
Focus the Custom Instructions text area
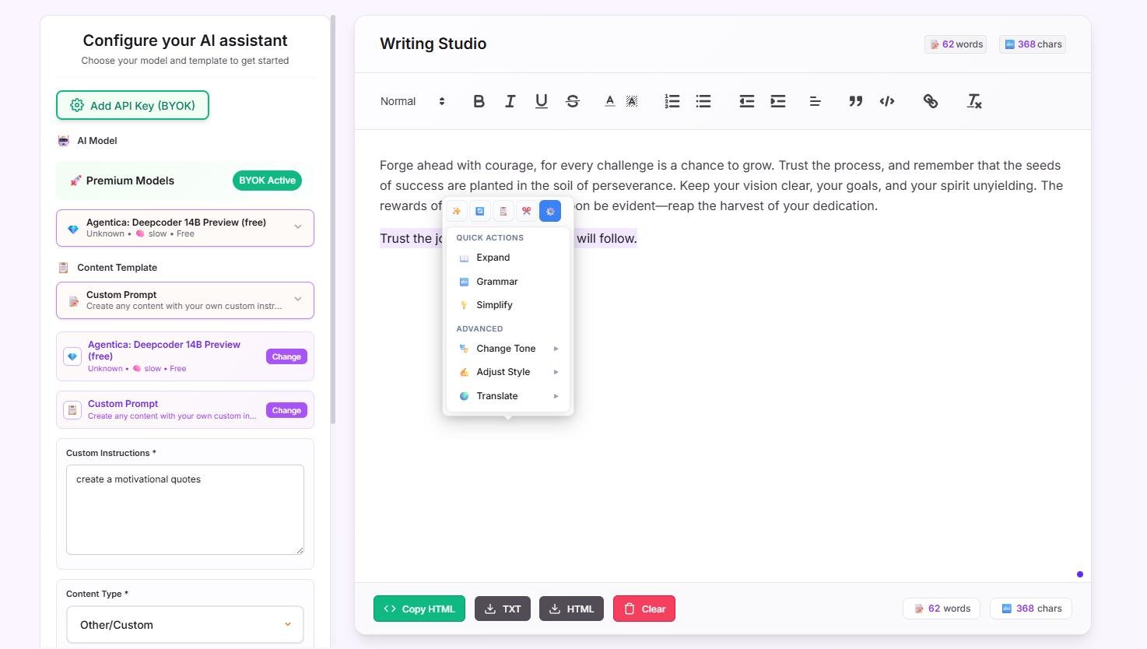185,510
